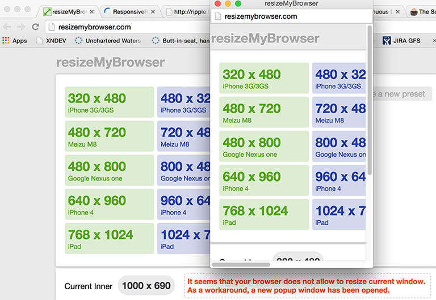
Task: Click the page icon in main address bar
Action: click(x=52, y=27)
